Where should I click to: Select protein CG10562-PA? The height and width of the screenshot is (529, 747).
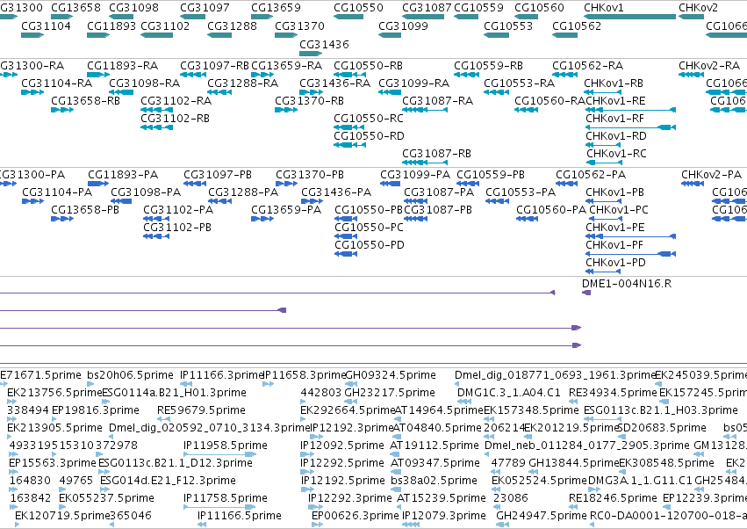tap(591, 175)
